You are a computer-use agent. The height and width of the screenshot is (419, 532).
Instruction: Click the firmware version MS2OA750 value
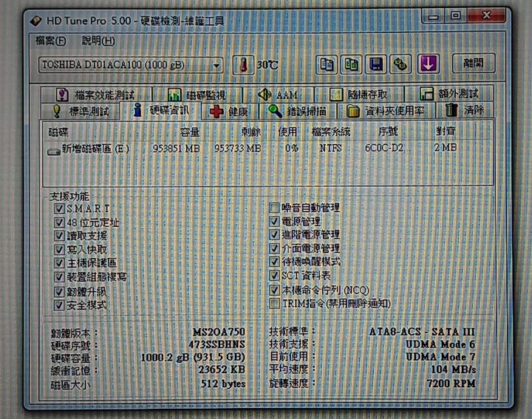tap(219, 332)
